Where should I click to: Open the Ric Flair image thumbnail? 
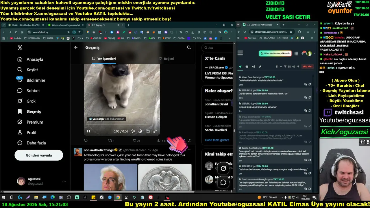(x=110, y=177)
